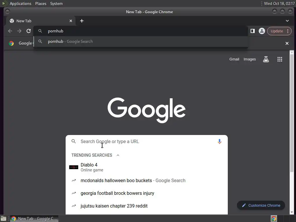
Task: Click the Diablo 4 thumbnail image
Action: click(x=74, y=167)
